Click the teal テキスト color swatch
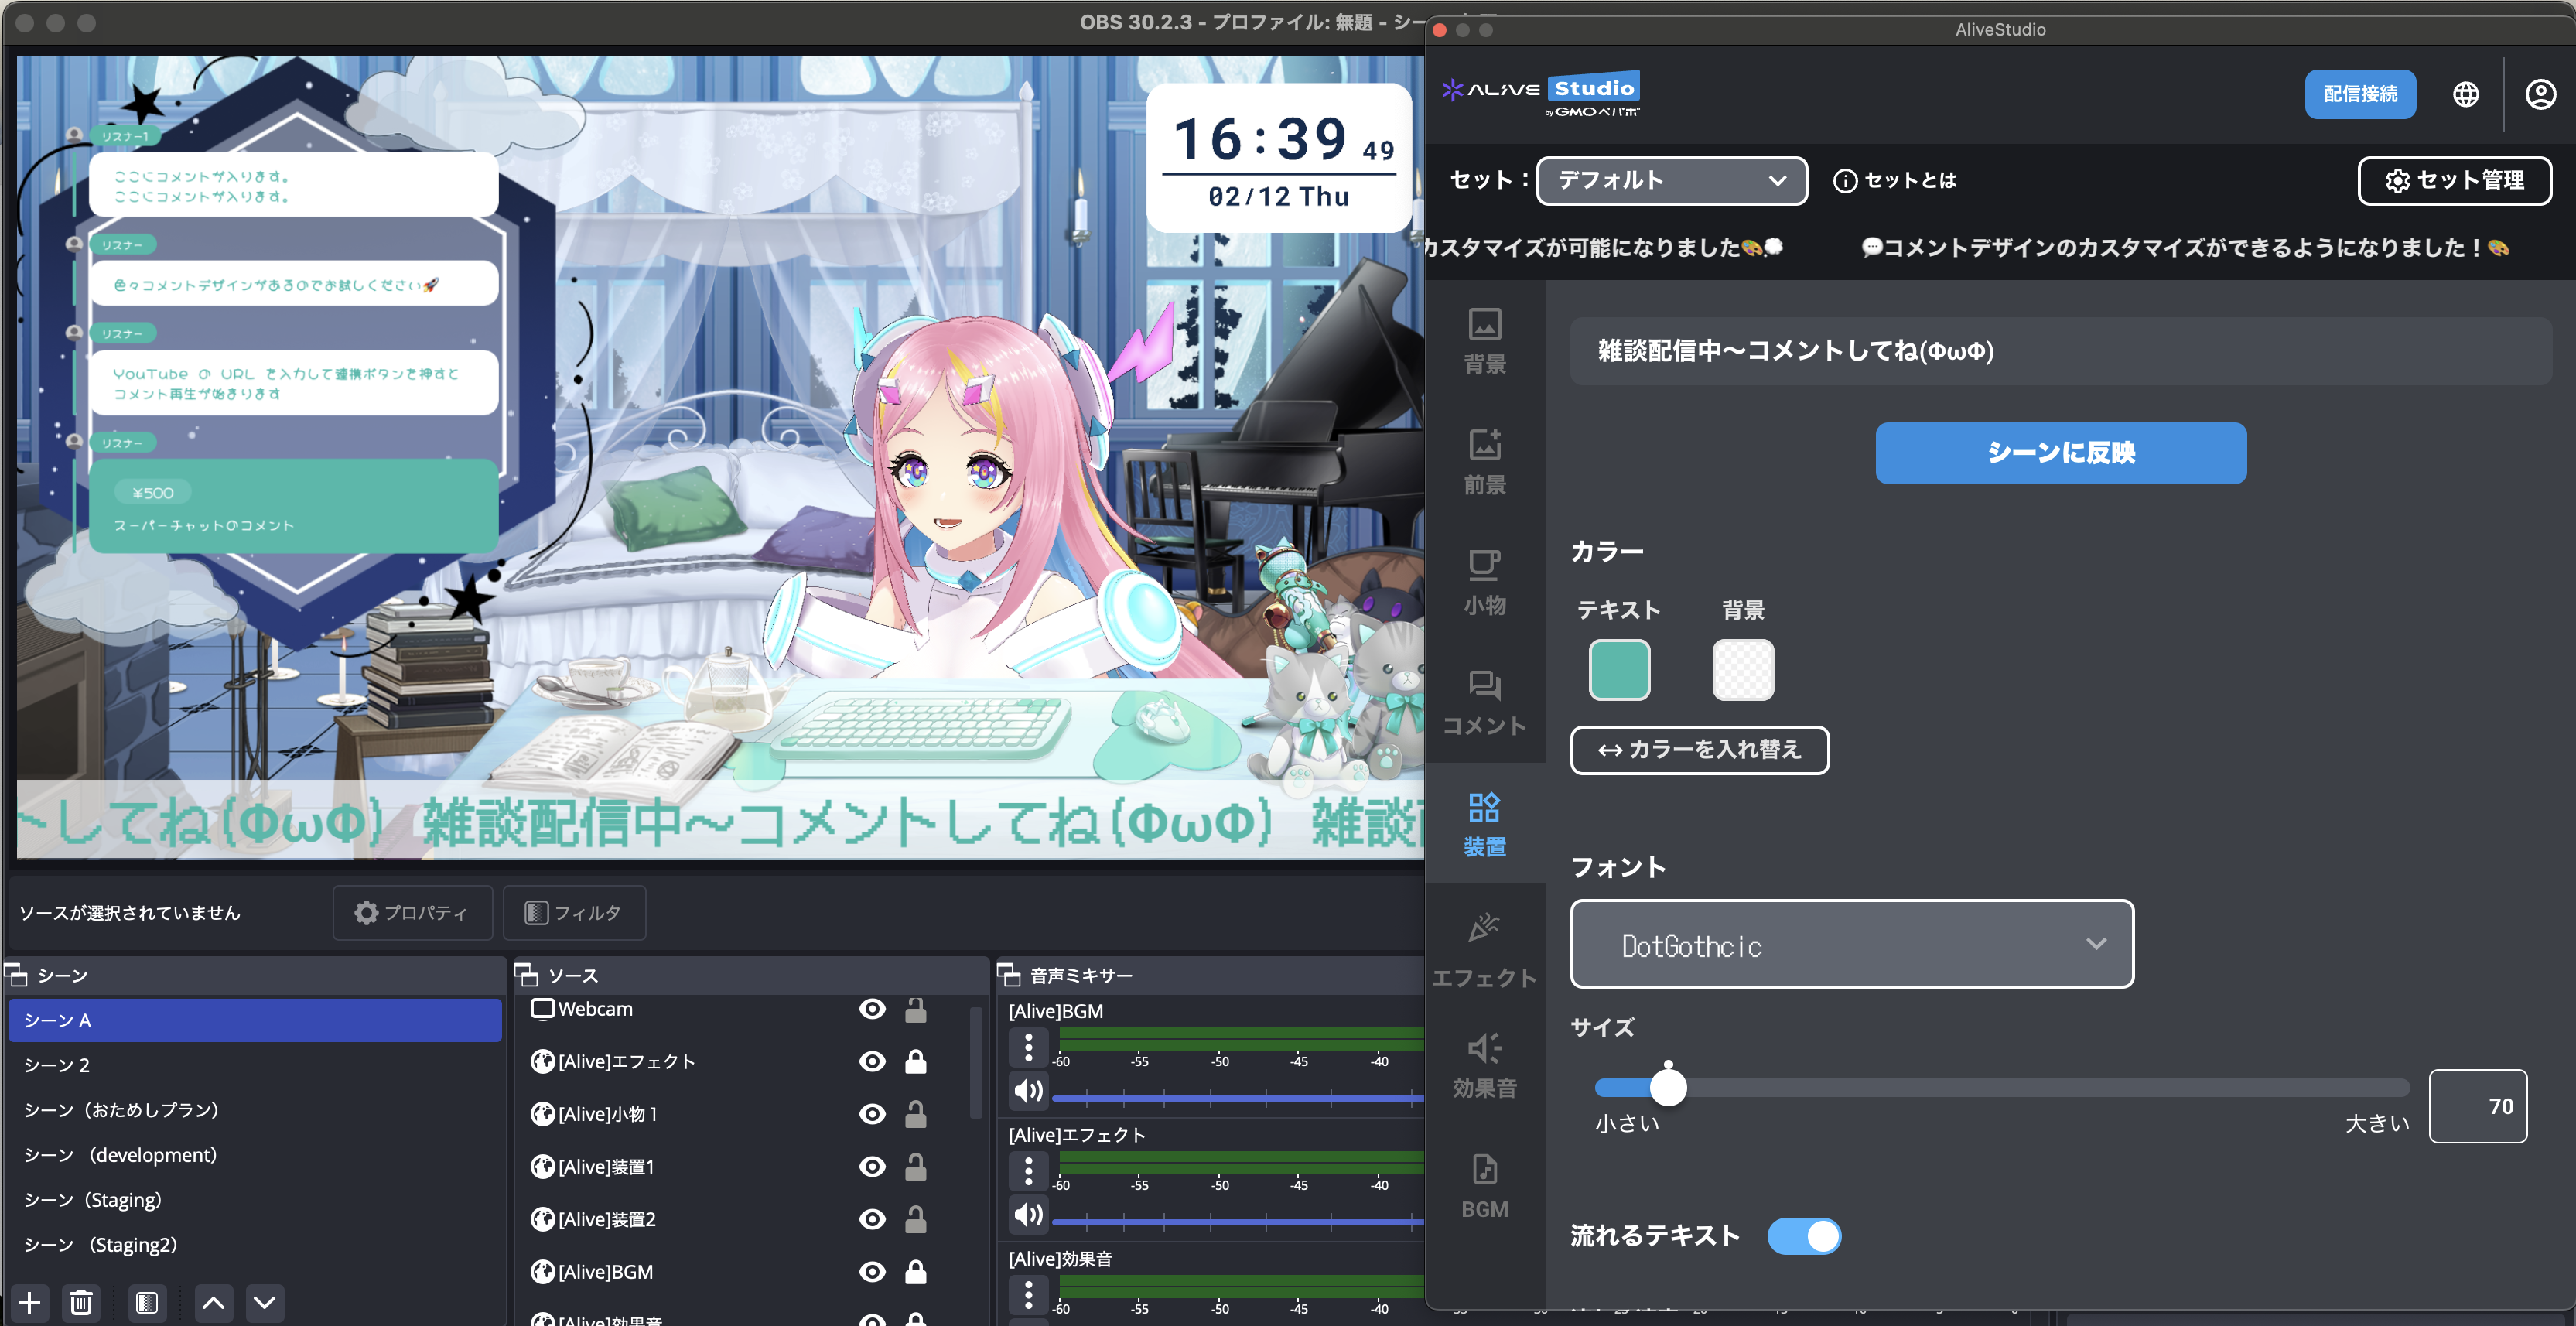The image size is (2576, 1326). pos(1618,669)
